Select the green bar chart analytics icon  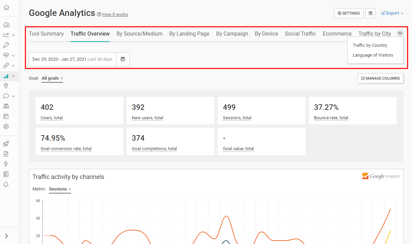click(6, 76)
